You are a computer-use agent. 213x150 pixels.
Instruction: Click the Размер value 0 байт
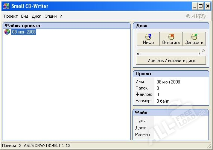pyautogui.click(x=163, y=101)
